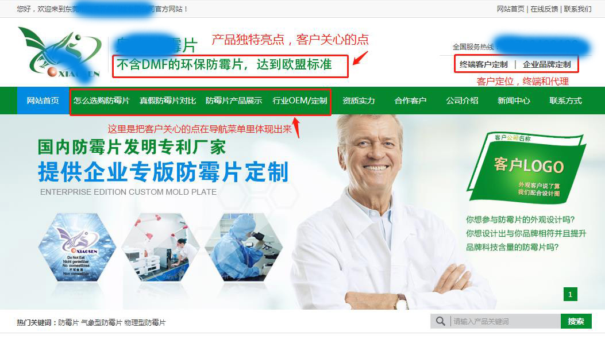The height and width of the screenshot is (347, 605).
Task: Open 联系方式 in the navigation bar
Action: (x=566, y=101)
